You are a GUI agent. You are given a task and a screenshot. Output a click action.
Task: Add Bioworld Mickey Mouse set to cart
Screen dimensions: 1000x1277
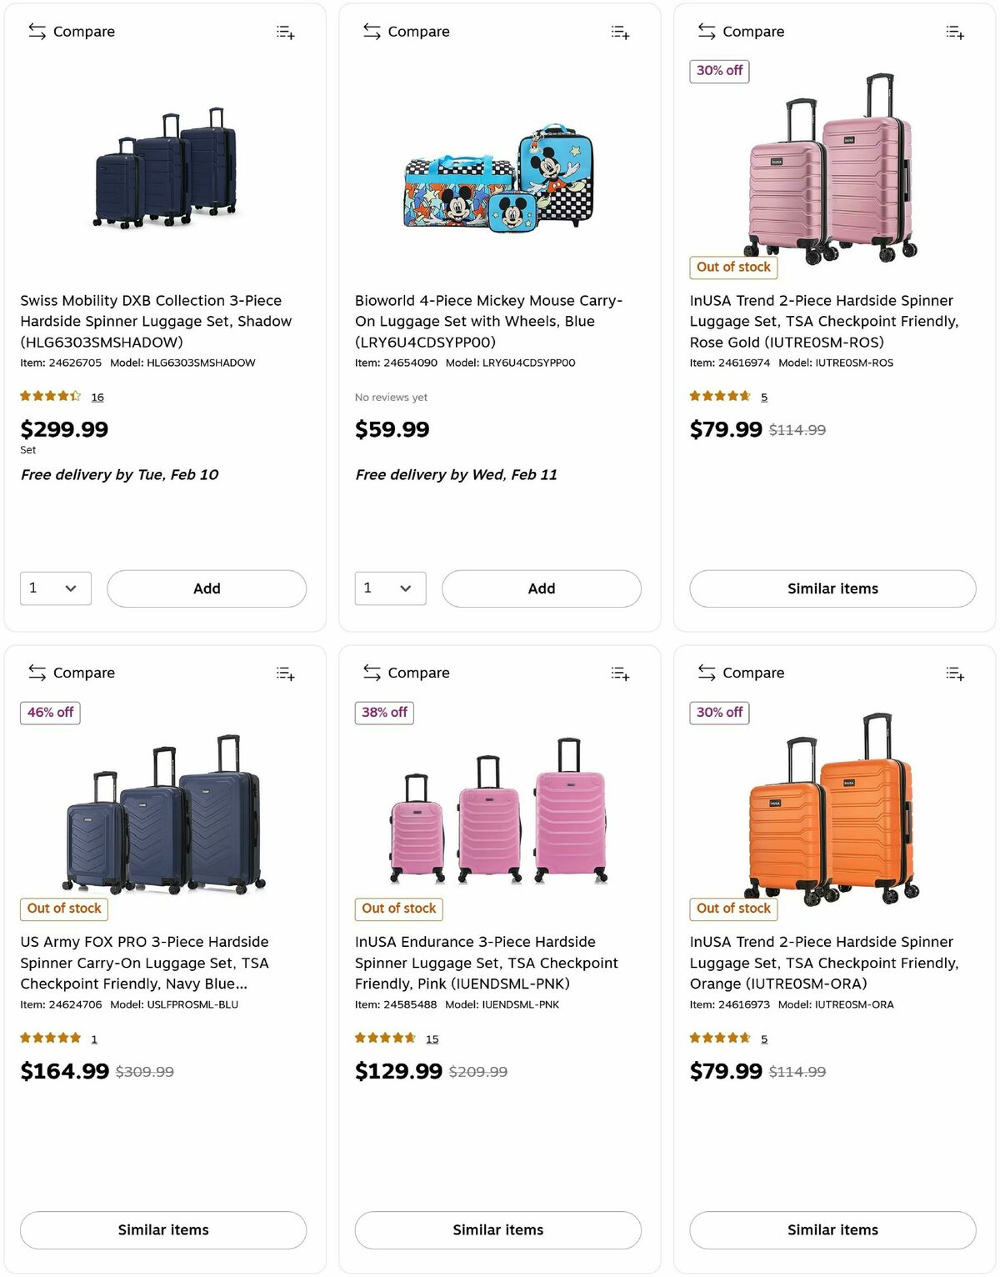[x=541, y=588]
